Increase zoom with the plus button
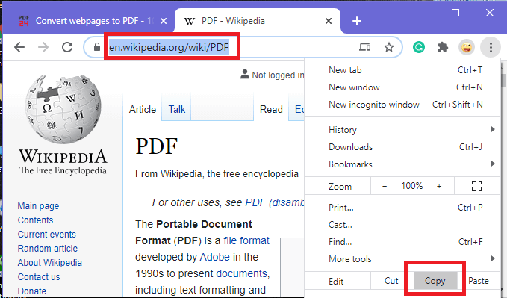This screenshot has height=298, width=507. pos(439,186)
